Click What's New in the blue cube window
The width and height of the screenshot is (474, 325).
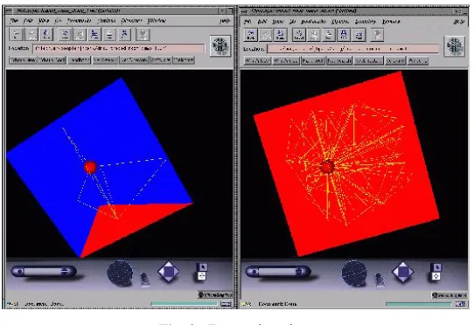tap(23, 59)
